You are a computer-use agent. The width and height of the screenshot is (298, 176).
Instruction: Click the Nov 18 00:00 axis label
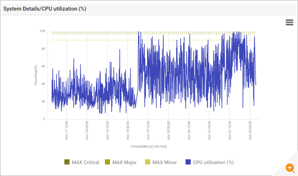pyautogui.click(x=87, y=130)
